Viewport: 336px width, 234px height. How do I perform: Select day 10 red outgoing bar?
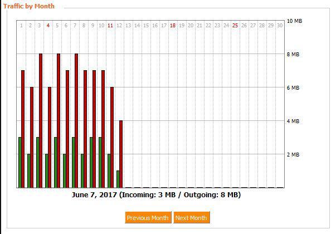click(x=103, y=129)
